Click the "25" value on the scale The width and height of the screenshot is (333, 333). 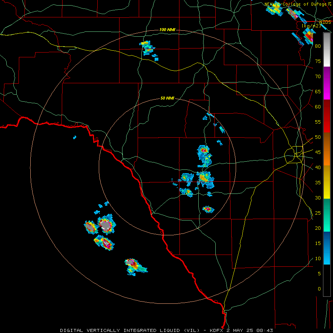pyautogui.click(x=318, y=213)
